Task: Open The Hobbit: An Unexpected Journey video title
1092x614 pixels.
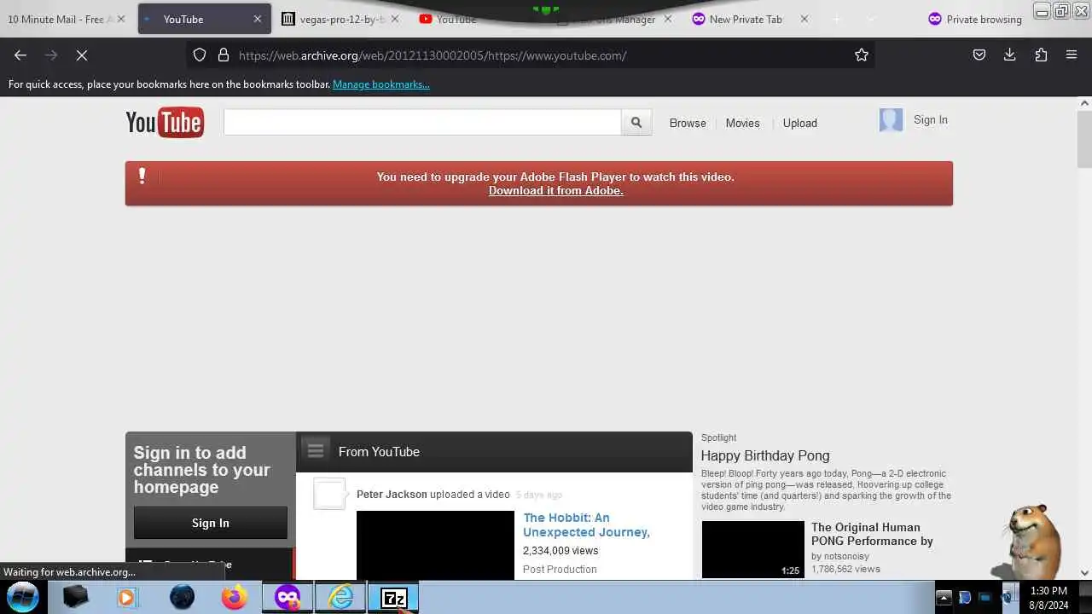Action: coord(587,524)
